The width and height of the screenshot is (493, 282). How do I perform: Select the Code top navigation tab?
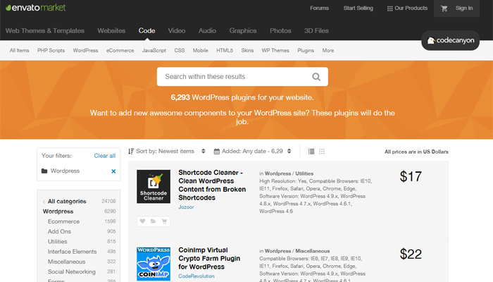pos(146,30)
